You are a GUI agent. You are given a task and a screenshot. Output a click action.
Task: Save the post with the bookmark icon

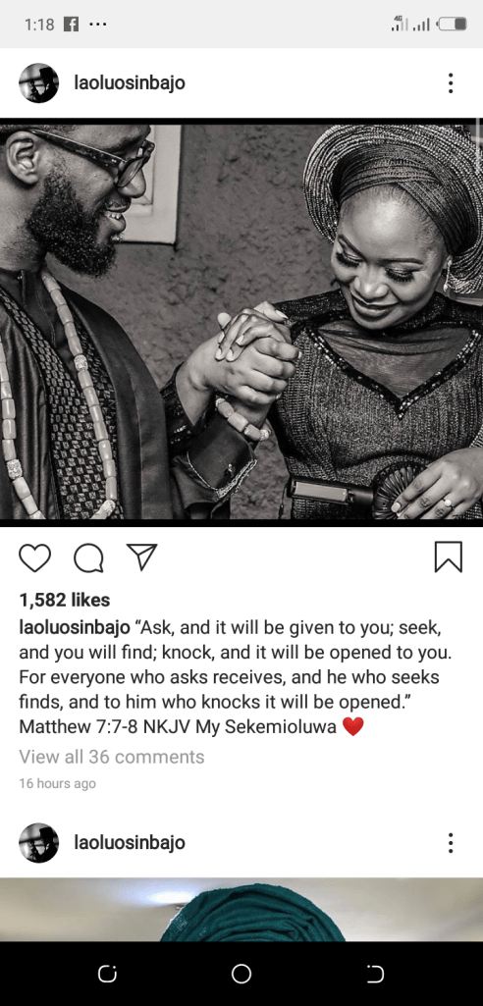pyautogui.click(x=449, y=556)
